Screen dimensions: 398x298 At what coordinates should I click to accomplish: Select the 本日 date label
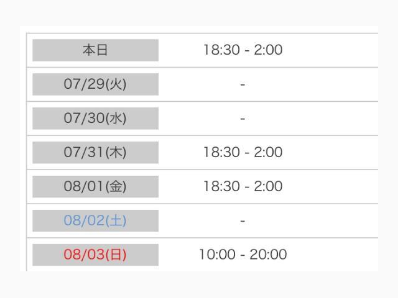(95, 50)
